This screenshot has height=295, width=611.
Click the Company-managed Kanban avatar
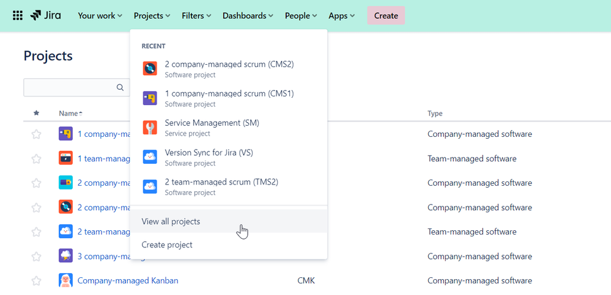[65, 280]
